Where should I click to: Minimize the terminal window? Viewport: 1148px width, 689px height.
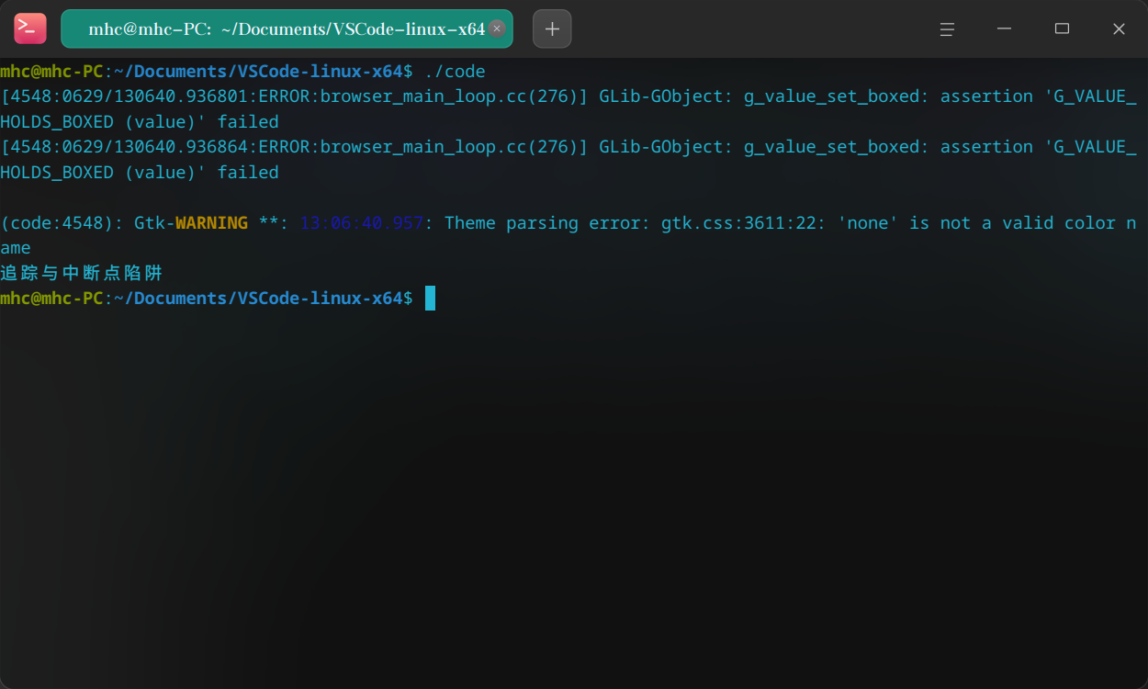(x=1004, y=28)
